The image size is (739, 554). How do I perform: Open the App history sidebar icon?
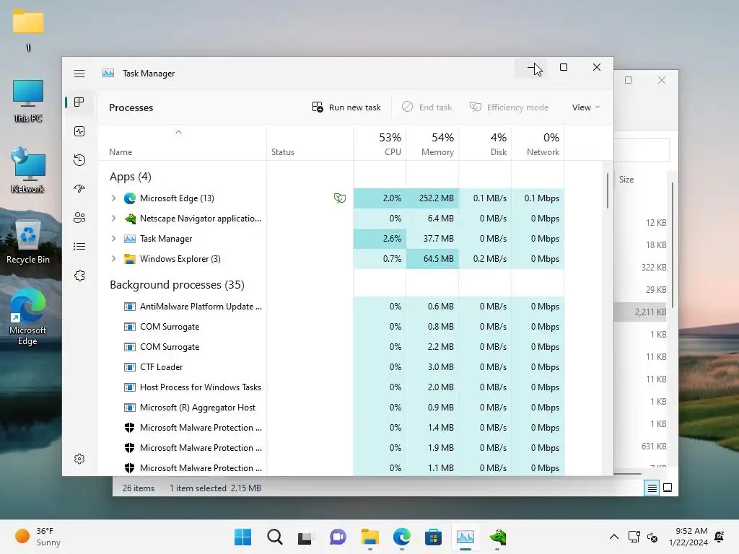pyautogui.click(x=79, y=160)
